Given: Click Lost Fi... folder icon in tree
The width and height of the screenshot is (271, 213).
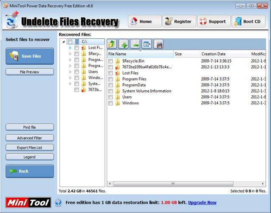Looking at the screenshot, I should click(84, 48).
